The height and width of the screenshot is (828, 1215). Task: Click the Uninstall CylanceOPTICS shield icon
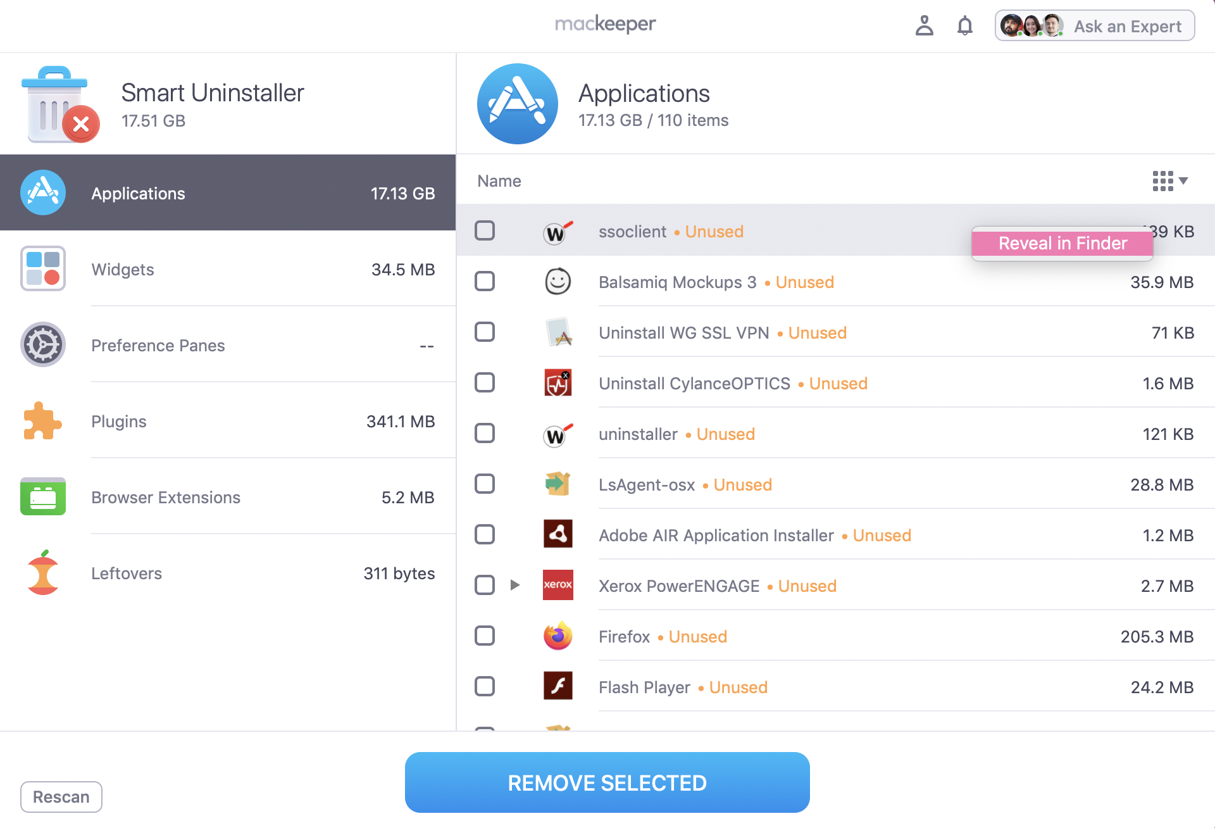click(558, 382)
